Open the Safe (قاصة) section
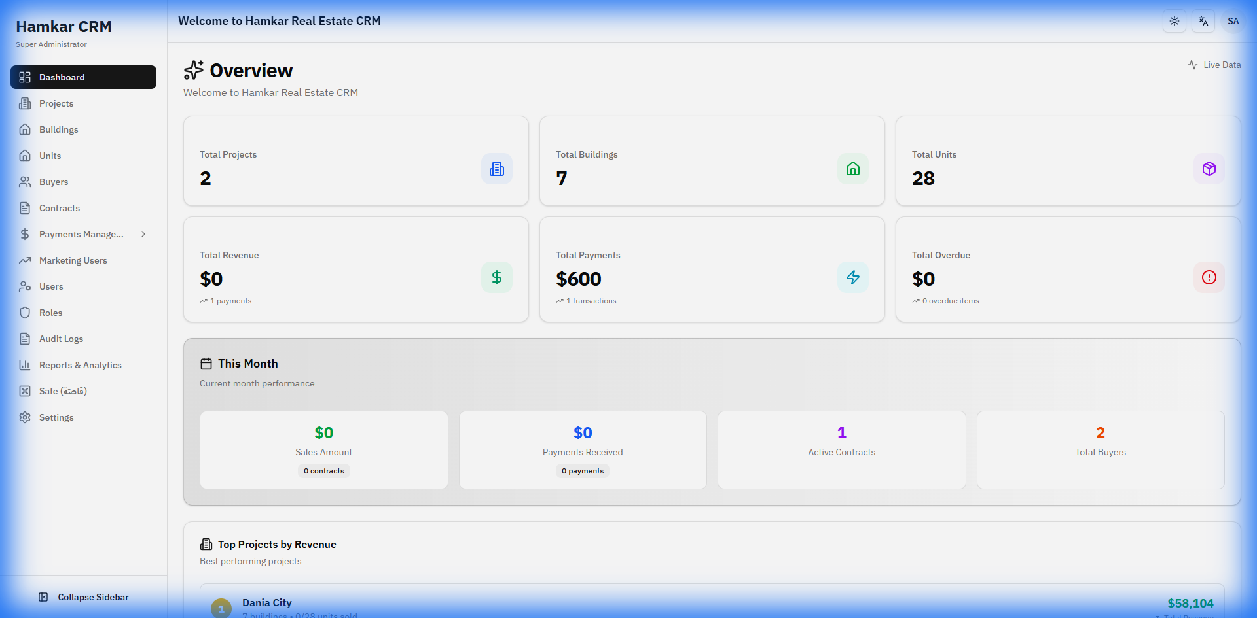This screenshot has height=618, width=1257. (83, 391)
